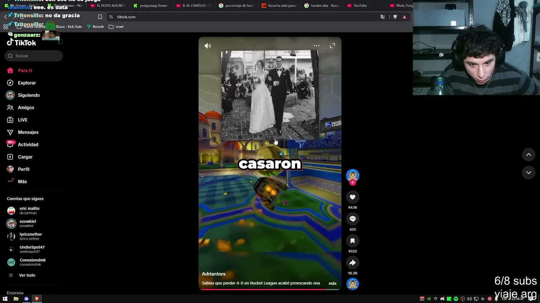
Task: Open the site settings icon beside tiktok.com
Action: tap(111, 17)
